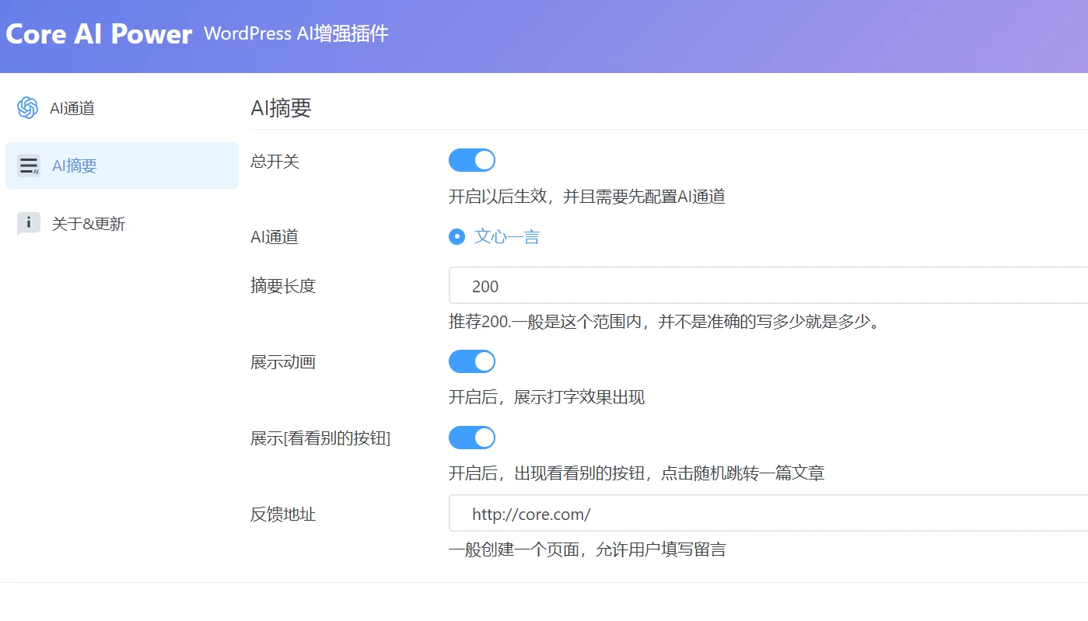Turn off the 展示[看看别的按钮] switch
This screenshot has height=621, width=1088.
472,437
